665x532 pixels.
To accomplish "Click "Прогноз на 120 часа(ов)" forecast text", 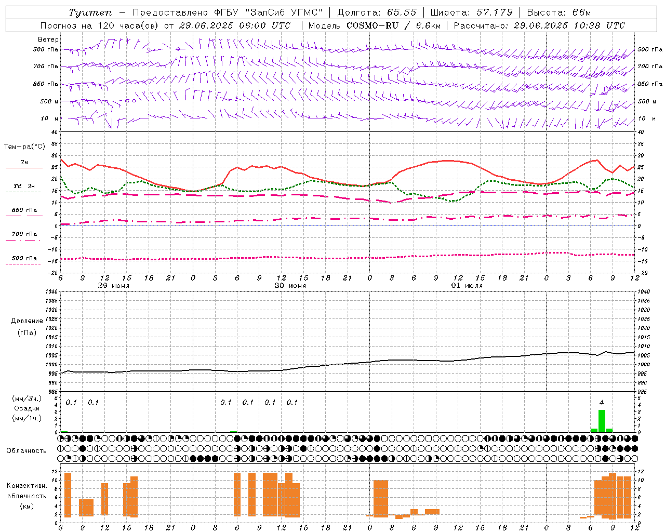I will pos(100,25).
